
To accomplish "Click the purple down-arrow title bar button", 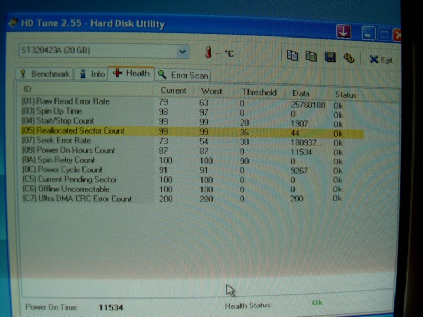I will pos(343,31).
